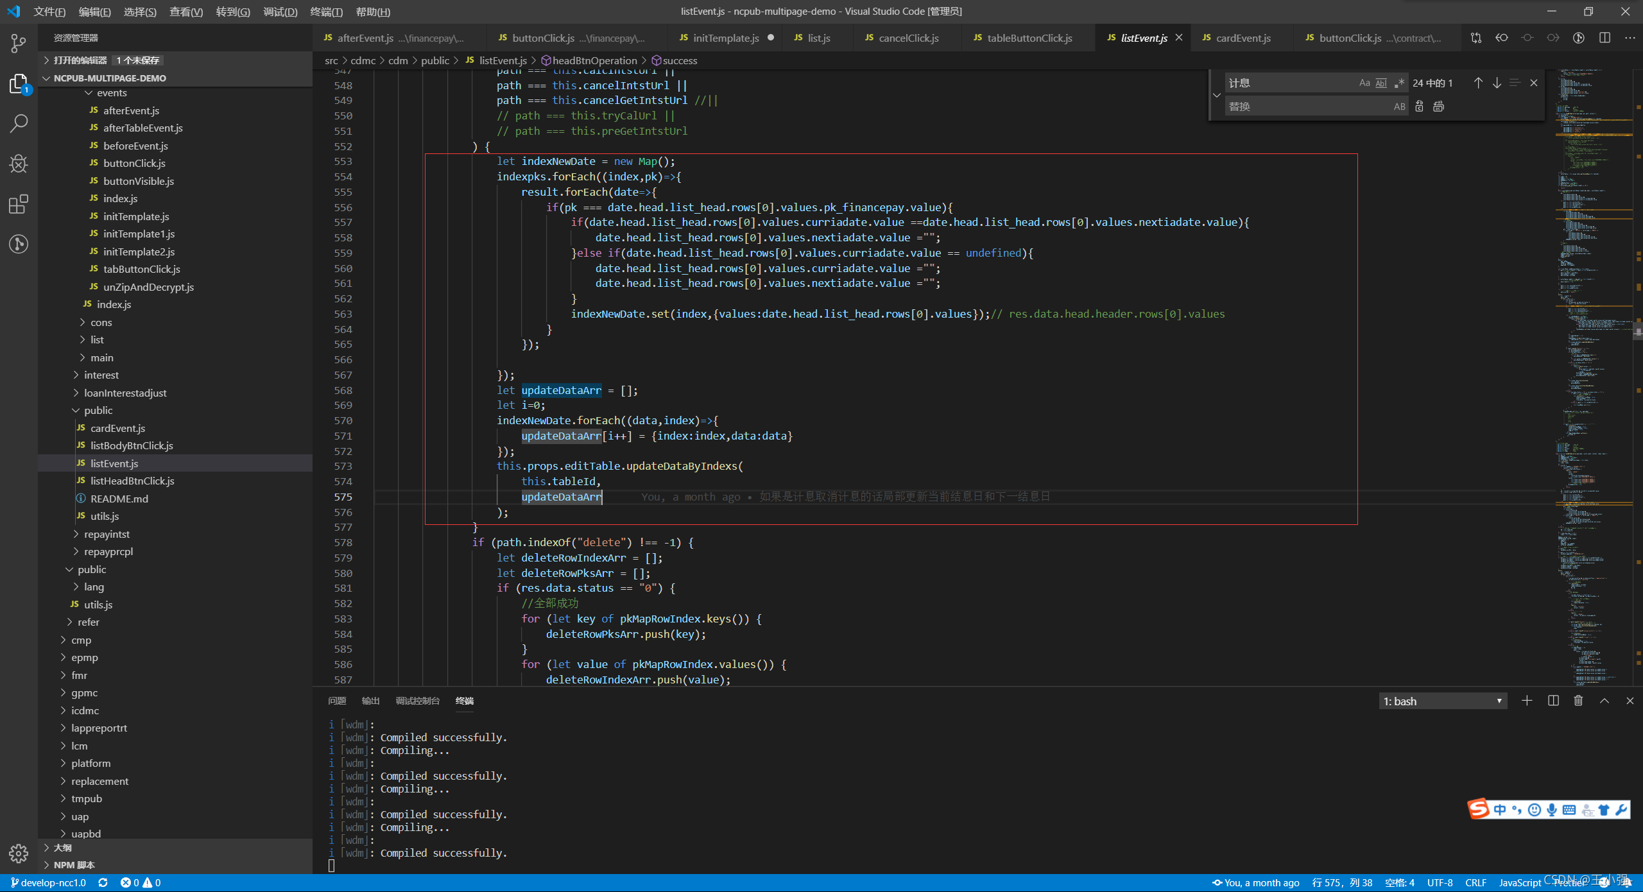Open the Source Control view
Screen dimensions: 1643x892
pos(19,44)
